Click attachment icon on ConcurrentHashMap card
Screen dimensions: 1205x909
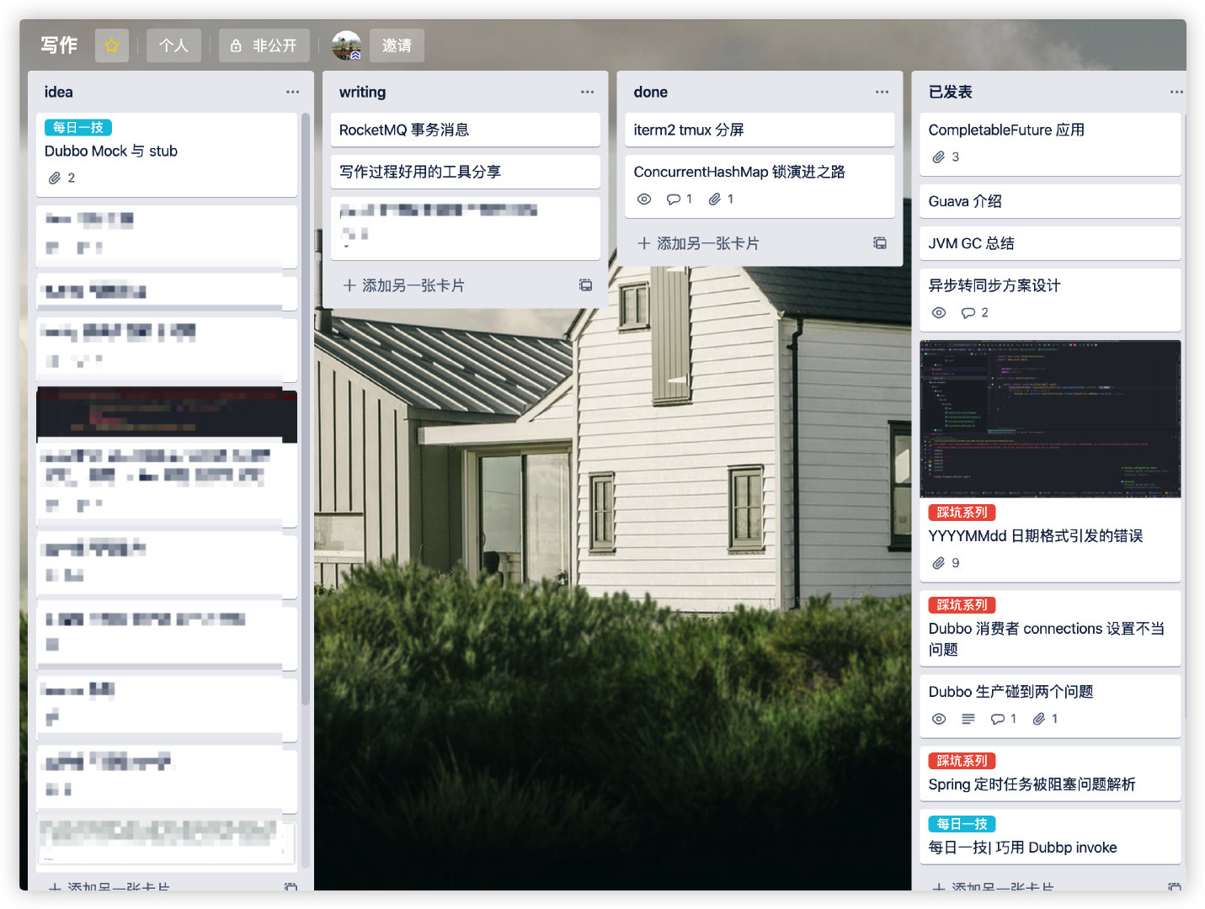coord(715,199)
